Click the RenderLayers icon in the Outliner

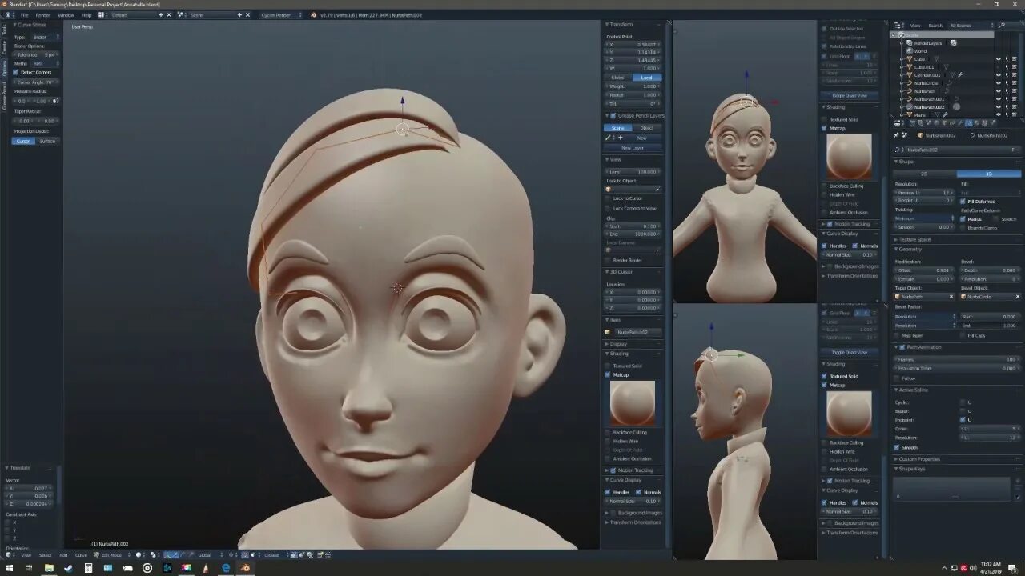(910, 43)
